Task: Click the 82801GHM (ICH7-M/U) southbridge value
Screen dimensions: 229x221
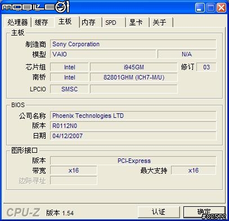Action: click(133, 77)
